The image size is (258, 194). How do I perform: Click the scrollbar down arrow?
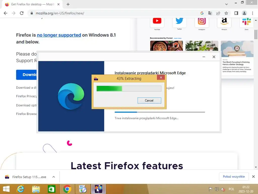pos(256,167)
